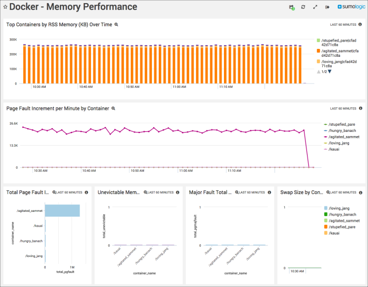Viewport: 368px width, 287px height.
Task: Go to next legend page in RSS chart
Action: (330, 71)
